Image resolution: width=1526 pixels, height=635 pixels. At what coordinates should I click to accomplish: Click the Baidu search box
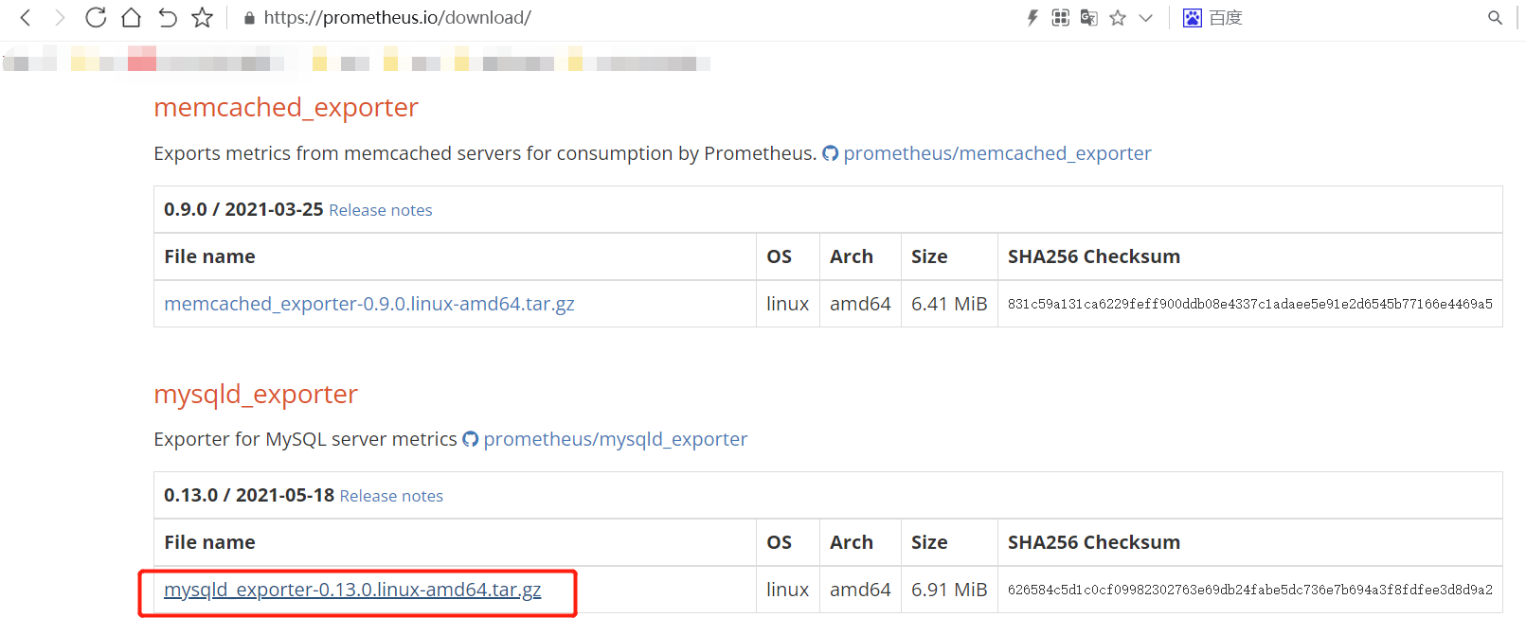(x=1345, y=17)
